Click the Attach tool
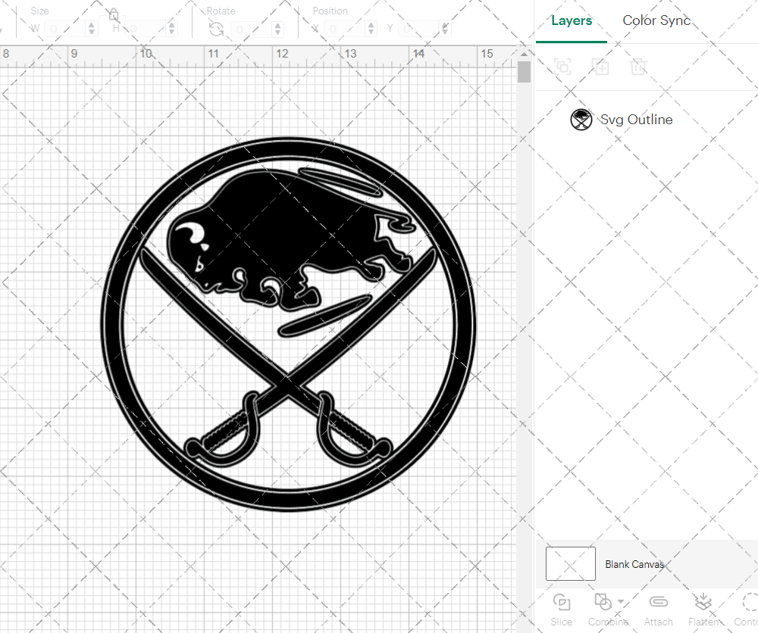This screenshot has width=758, height=633. click(658, 610)
